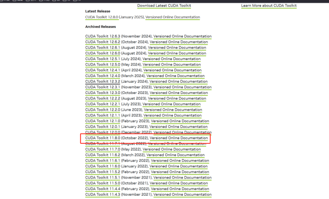
Task: Open Versioned Online Documentation for 11.5.0
Action: point(179,183)
